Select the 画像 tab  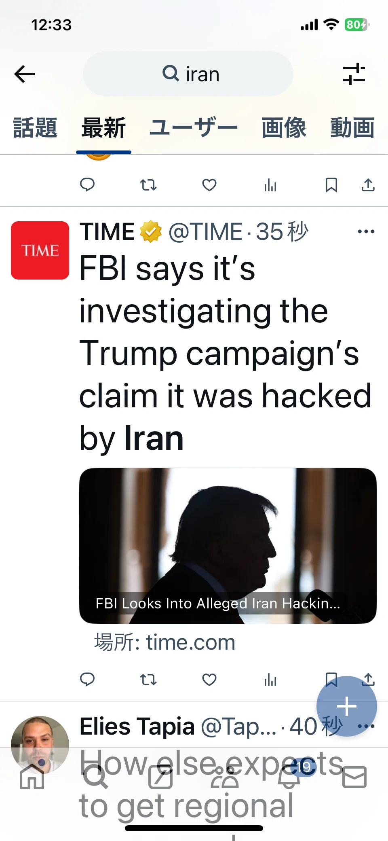click(284, 128)
